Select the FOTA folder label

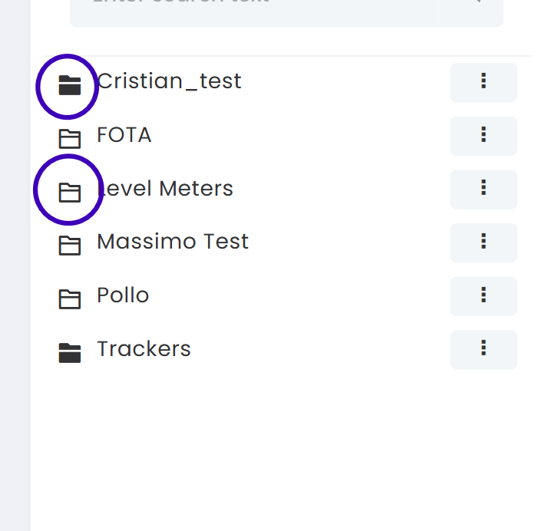pos(124,135)
